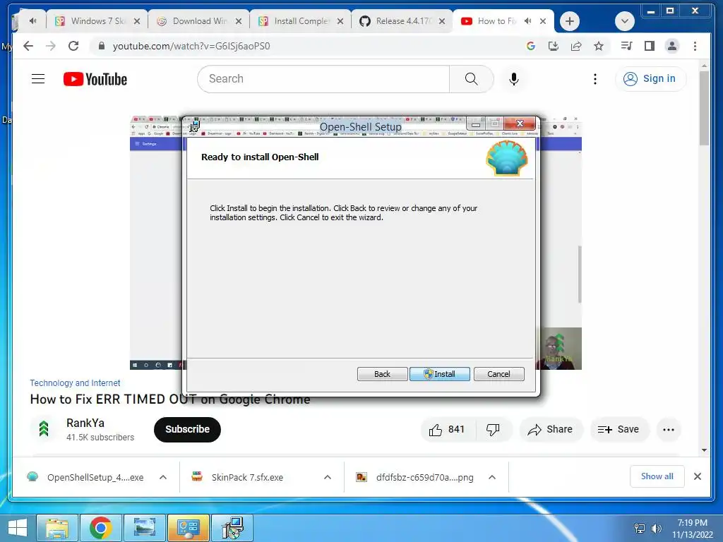
Task: Click the network tray icon
Action: (639, 528)
